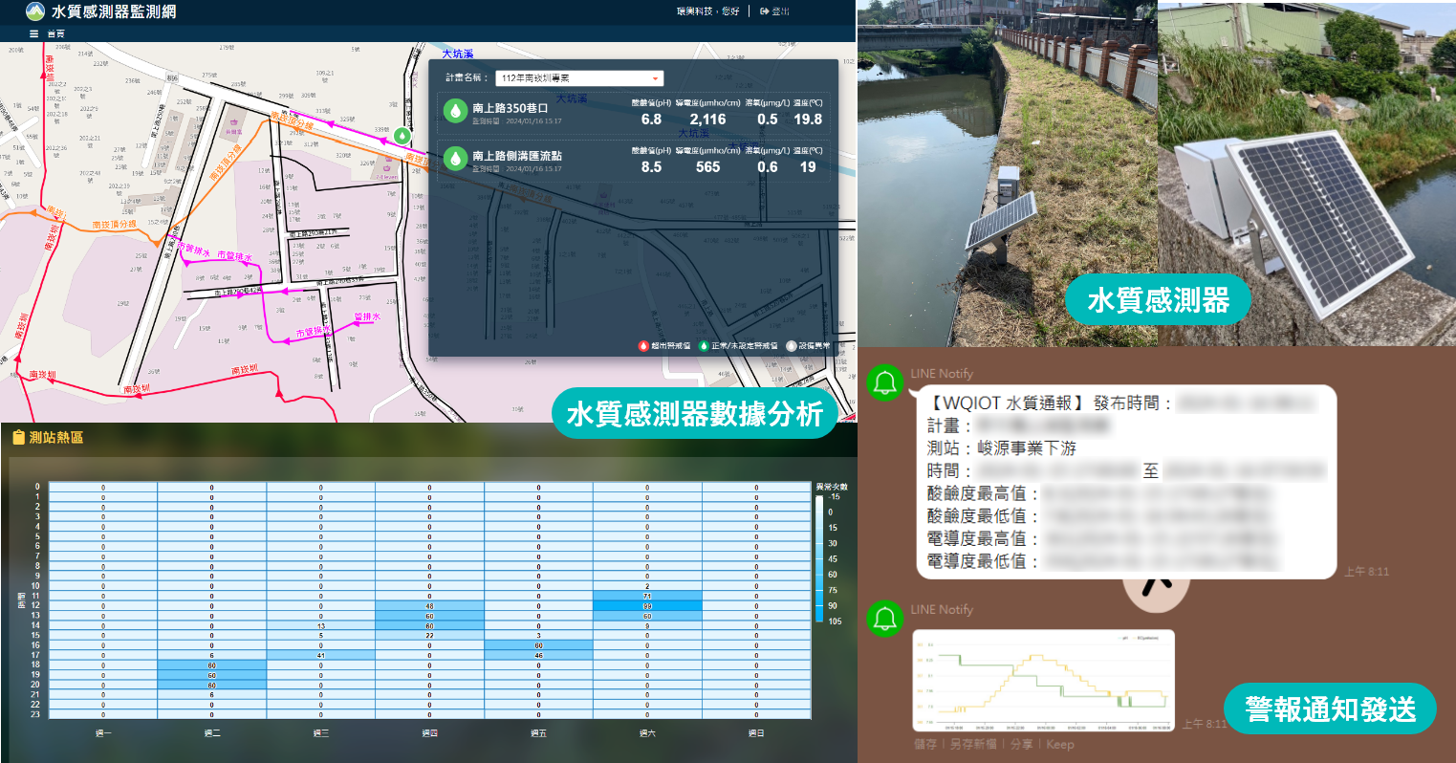Viewport: 1456px width, 763px height.
Task: Click the 登出 logout arrow icon
Action: point(764,11)
